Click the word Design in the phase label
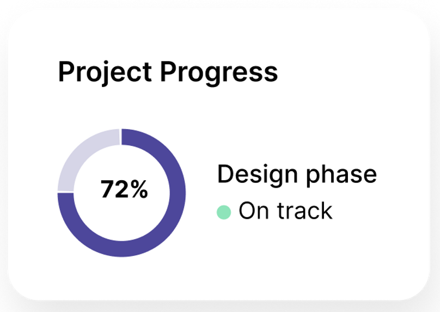Viewport: 440px width, 312px height. tap(258, 176)
